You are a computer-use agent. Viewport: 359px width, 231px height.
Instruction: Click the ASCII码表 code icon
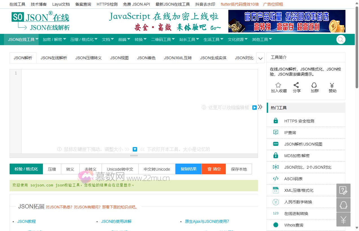(x=275, y=179)
